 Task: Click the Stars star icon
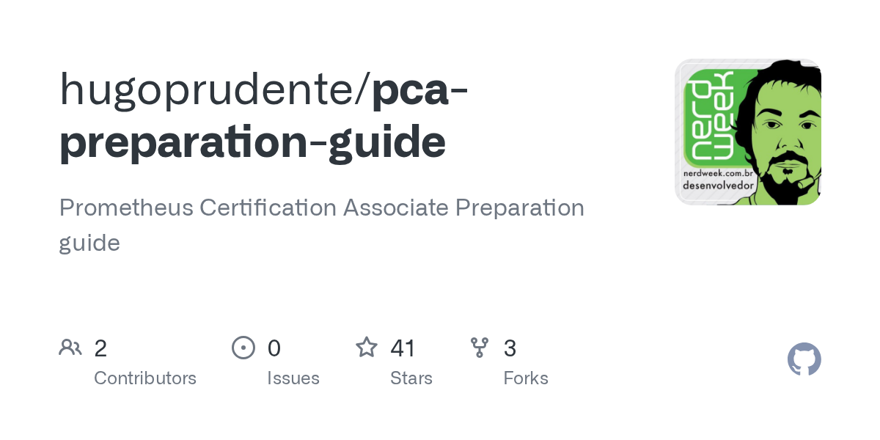(x=367, y=347)
